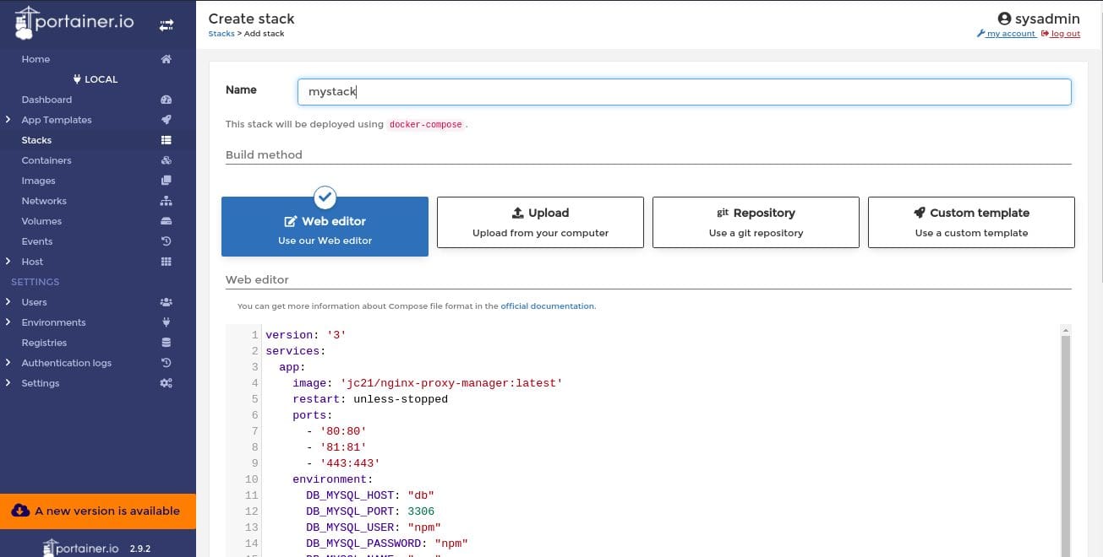Click the stack Name input field

[x=684, y=92]
